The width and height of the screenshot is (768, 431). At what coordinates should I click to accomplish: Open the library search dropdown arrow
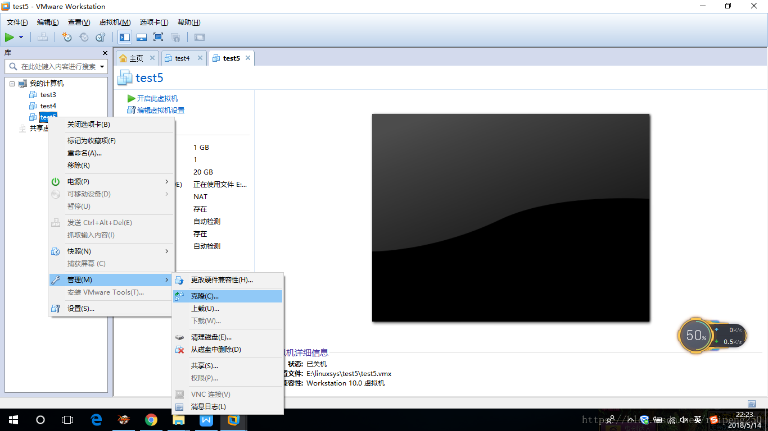click(x=102, y=67)
